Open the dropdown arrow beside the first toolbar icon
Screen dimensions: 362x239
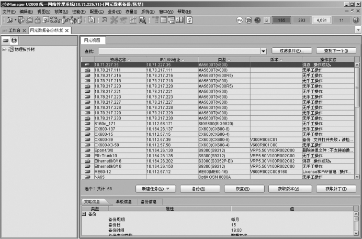point(16,20)
